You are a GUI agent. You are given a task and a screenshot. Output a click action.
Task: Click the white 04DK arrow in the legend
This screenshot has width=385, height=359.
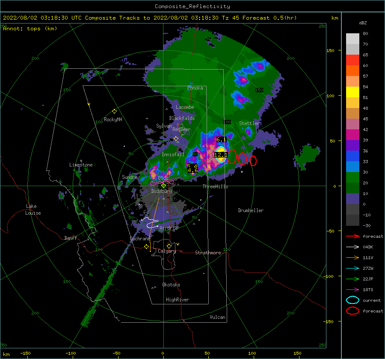pos(352,247)
